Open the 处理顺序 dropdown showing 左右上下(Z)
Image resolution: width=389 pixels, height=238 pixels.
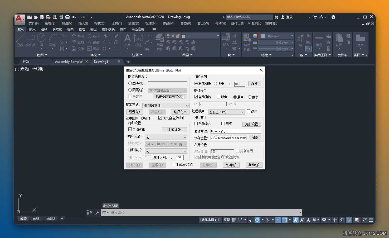coord(227,112)
